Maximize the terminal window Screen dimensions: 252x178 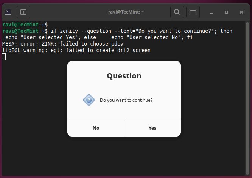226,12
